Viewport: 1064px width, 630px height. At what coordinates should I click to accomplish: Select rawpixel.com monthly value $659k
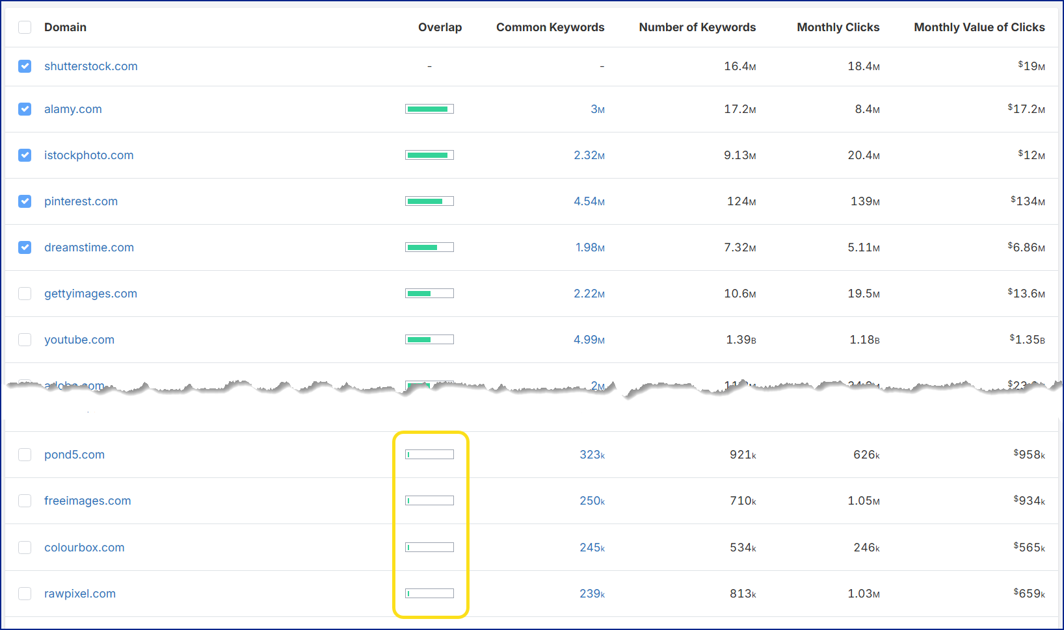1030,593
